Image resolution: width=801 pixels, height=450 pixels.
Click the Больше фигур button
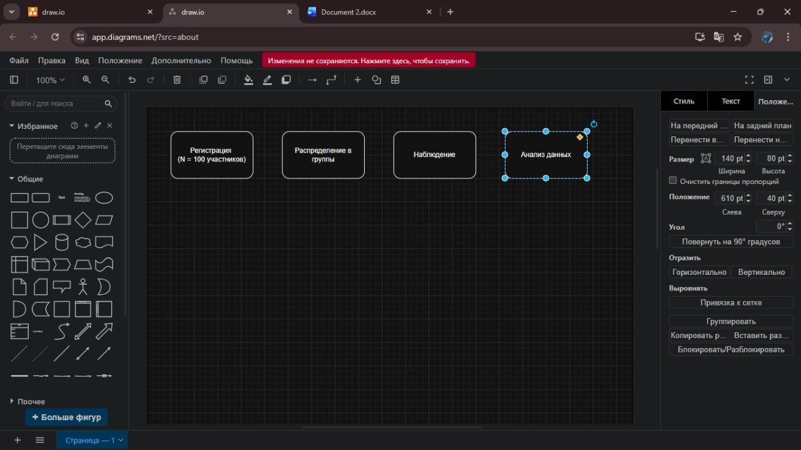coord(66,417)
